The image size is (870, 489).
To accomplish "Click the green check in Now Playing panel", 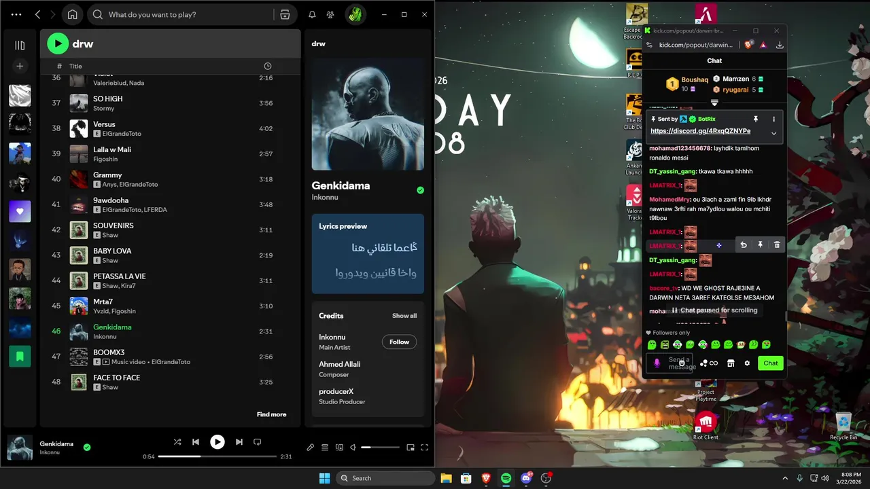I will click(x=420, y=190).
